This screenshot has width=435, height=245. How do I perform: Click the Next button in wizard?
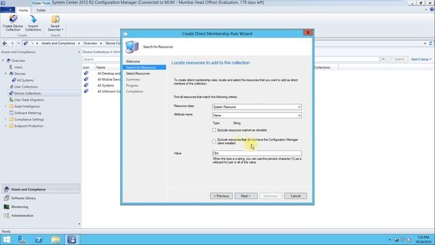[x=246, y=196]
